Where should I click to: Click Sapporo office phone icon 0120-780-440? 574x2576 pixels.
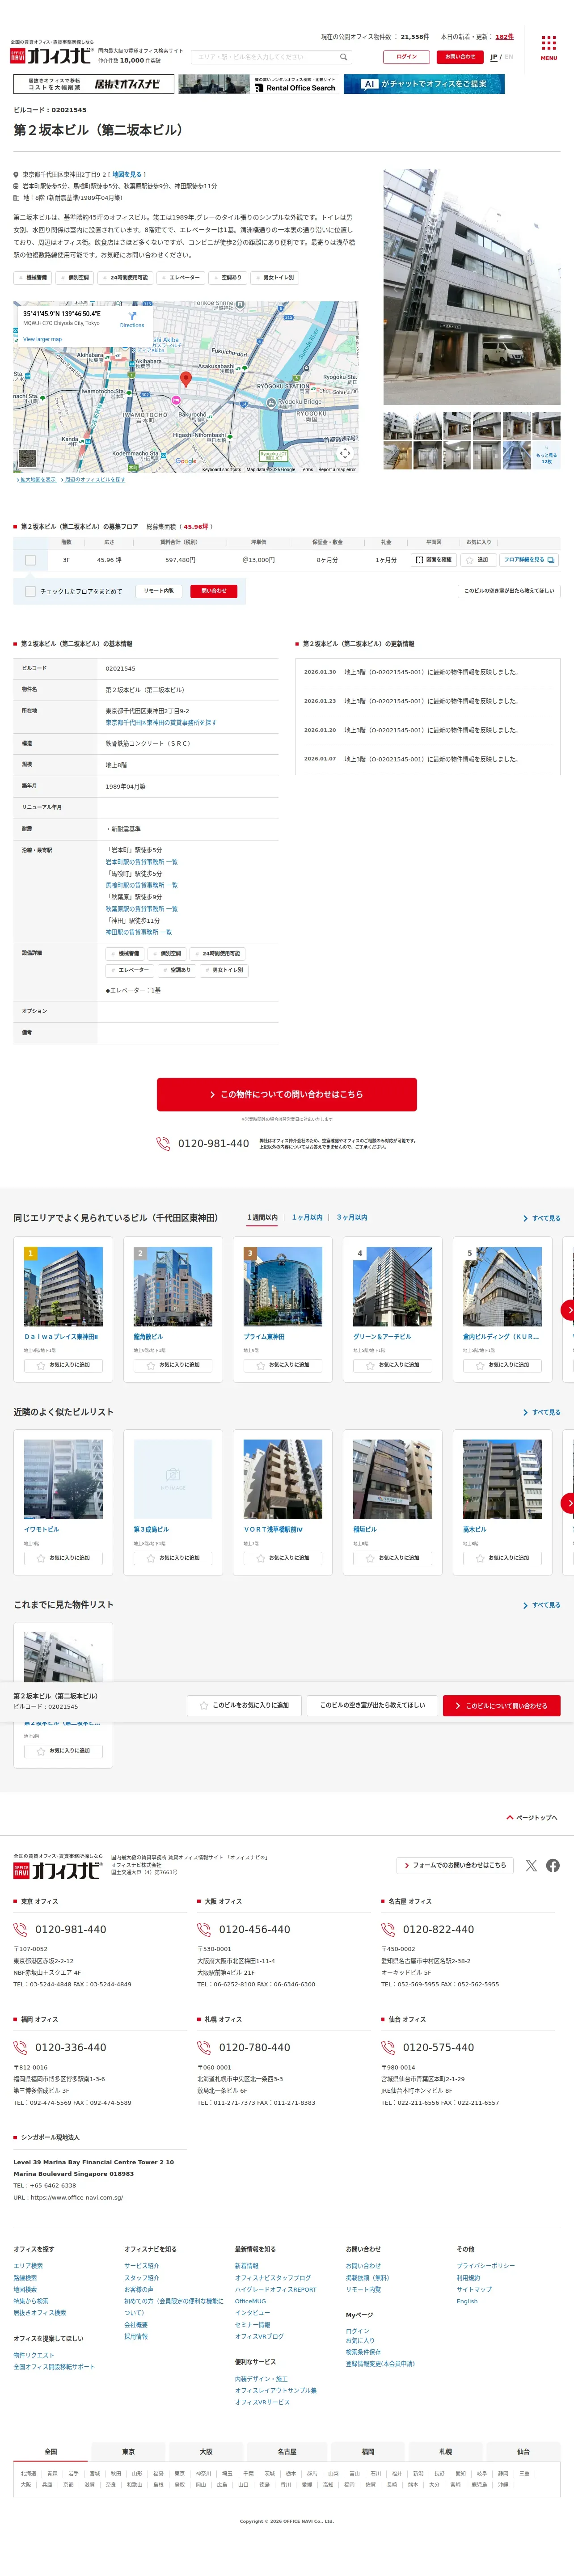204,2047
